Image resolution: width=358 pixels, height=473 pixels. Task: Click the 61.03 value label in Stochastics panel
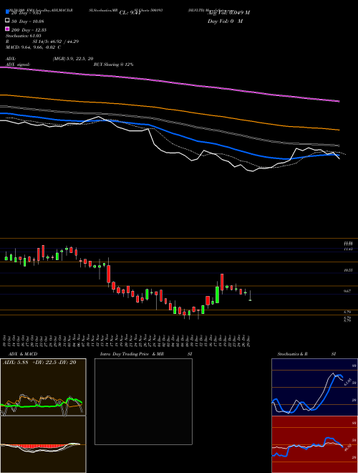coord(347,382)
